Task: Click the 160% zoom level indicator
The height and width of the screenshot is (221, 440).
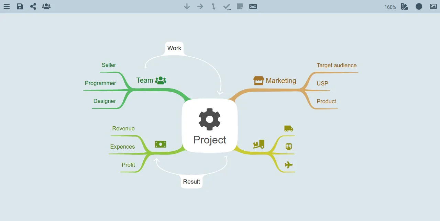Action: tap(390, 7)
